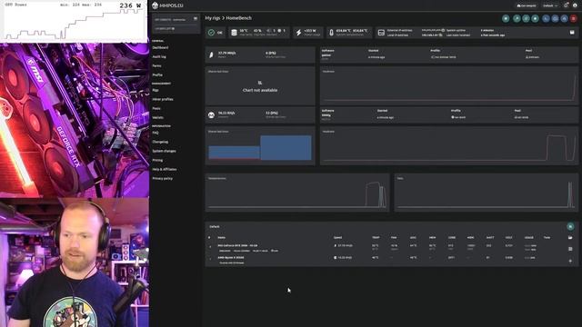
Task: Click the first green circular rig action button
Action: point(506,18)
